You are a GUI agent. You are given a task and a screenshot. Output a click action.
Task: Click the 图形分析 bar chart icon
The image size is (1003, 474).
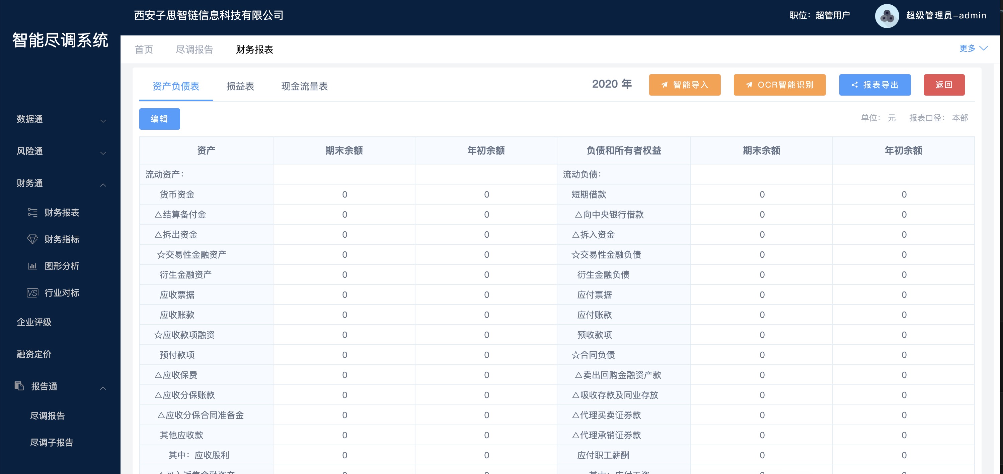[x=32, y=266]
